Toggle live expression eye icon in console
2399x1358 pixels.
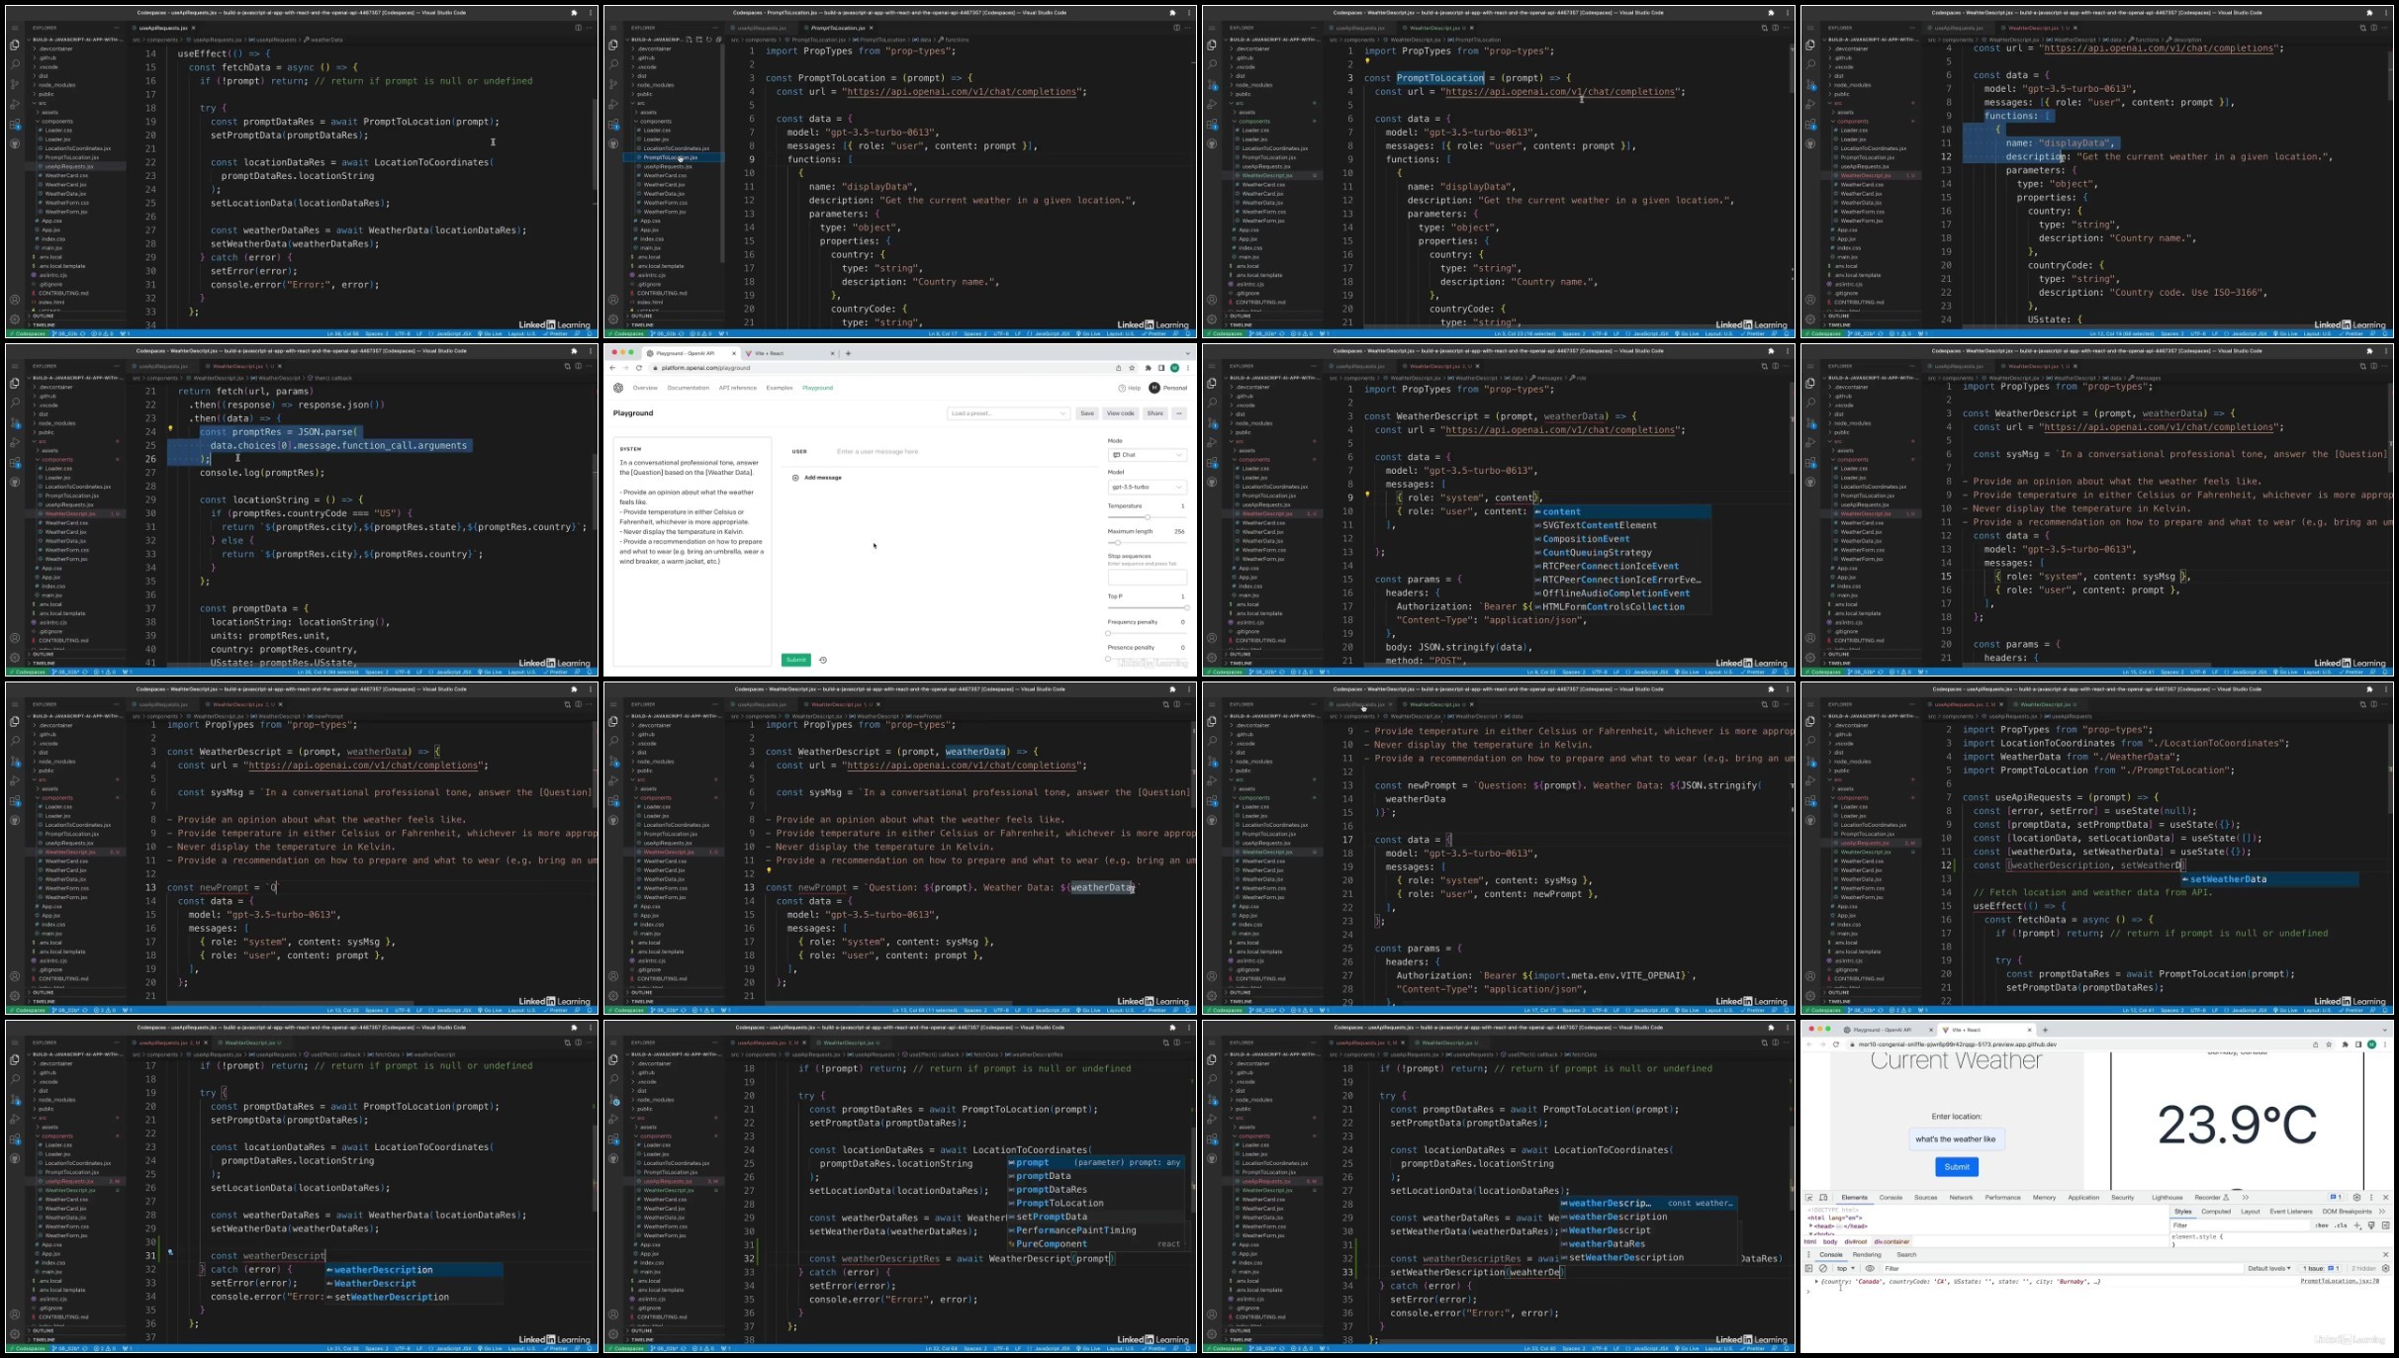click(1870, 1268)
